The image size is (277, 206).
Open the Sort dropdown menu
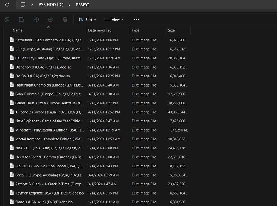click(87, 19)
